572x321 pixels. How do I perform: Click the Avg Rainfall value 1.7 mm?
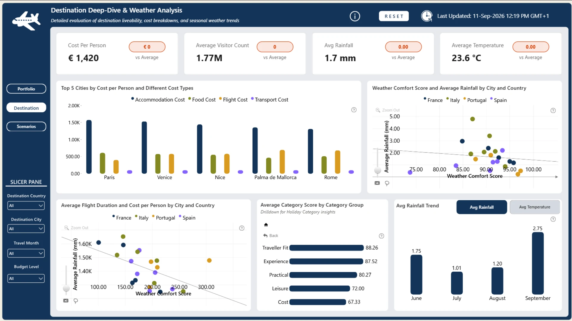(x=340, y=58)
